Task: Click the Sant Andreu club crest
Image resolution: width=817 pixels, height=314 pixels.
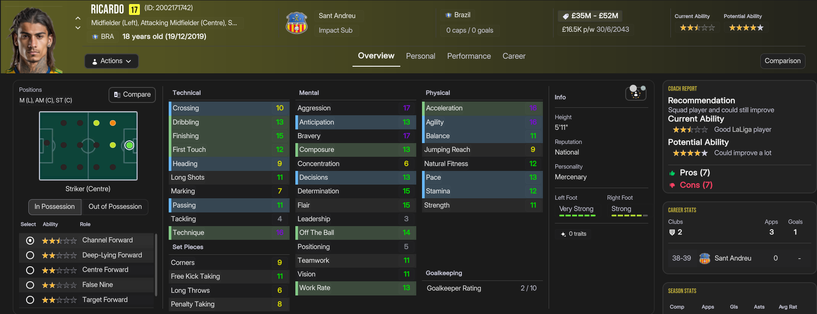Action: pos(296,23)
